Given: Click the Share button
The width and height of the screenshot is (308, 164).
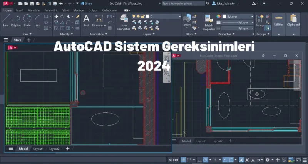Looking at the screenshot, I should [x=86, y=3].
